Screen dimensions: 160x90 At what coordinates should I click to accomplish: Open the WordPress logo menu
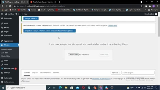click(2, 14)
